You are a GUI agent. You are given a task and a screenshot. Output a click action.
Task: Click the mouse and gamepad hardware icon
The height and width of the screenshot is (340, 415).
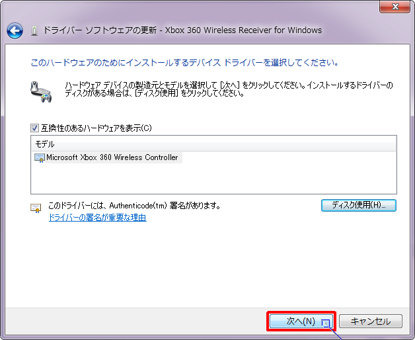[41, 92]
